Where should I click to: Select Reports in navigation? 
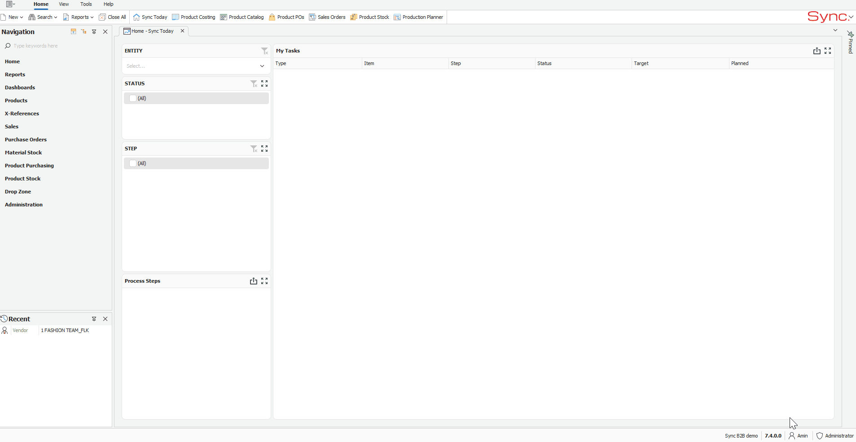click(15, 74)
